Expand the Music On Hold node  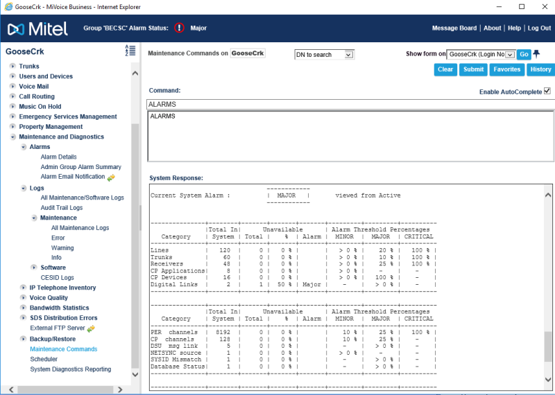coord(12,107)
